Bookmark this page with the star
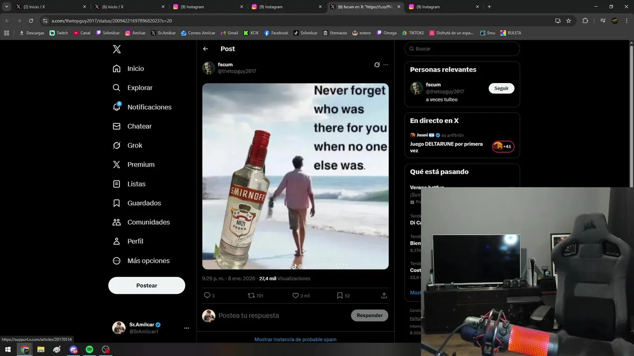The width and height of the screenshot is (634, 356). point(569,21)
